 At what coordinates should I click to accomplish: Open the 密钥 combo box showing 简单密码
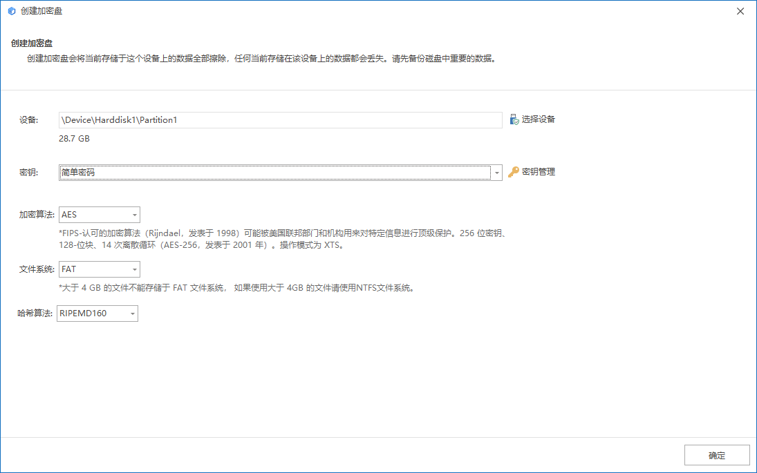point(281,173)
